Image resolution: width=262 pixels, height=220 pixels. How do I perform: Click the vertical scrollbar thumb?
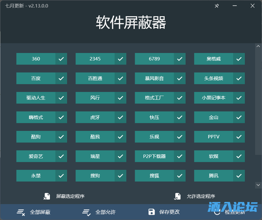(258, 102)
